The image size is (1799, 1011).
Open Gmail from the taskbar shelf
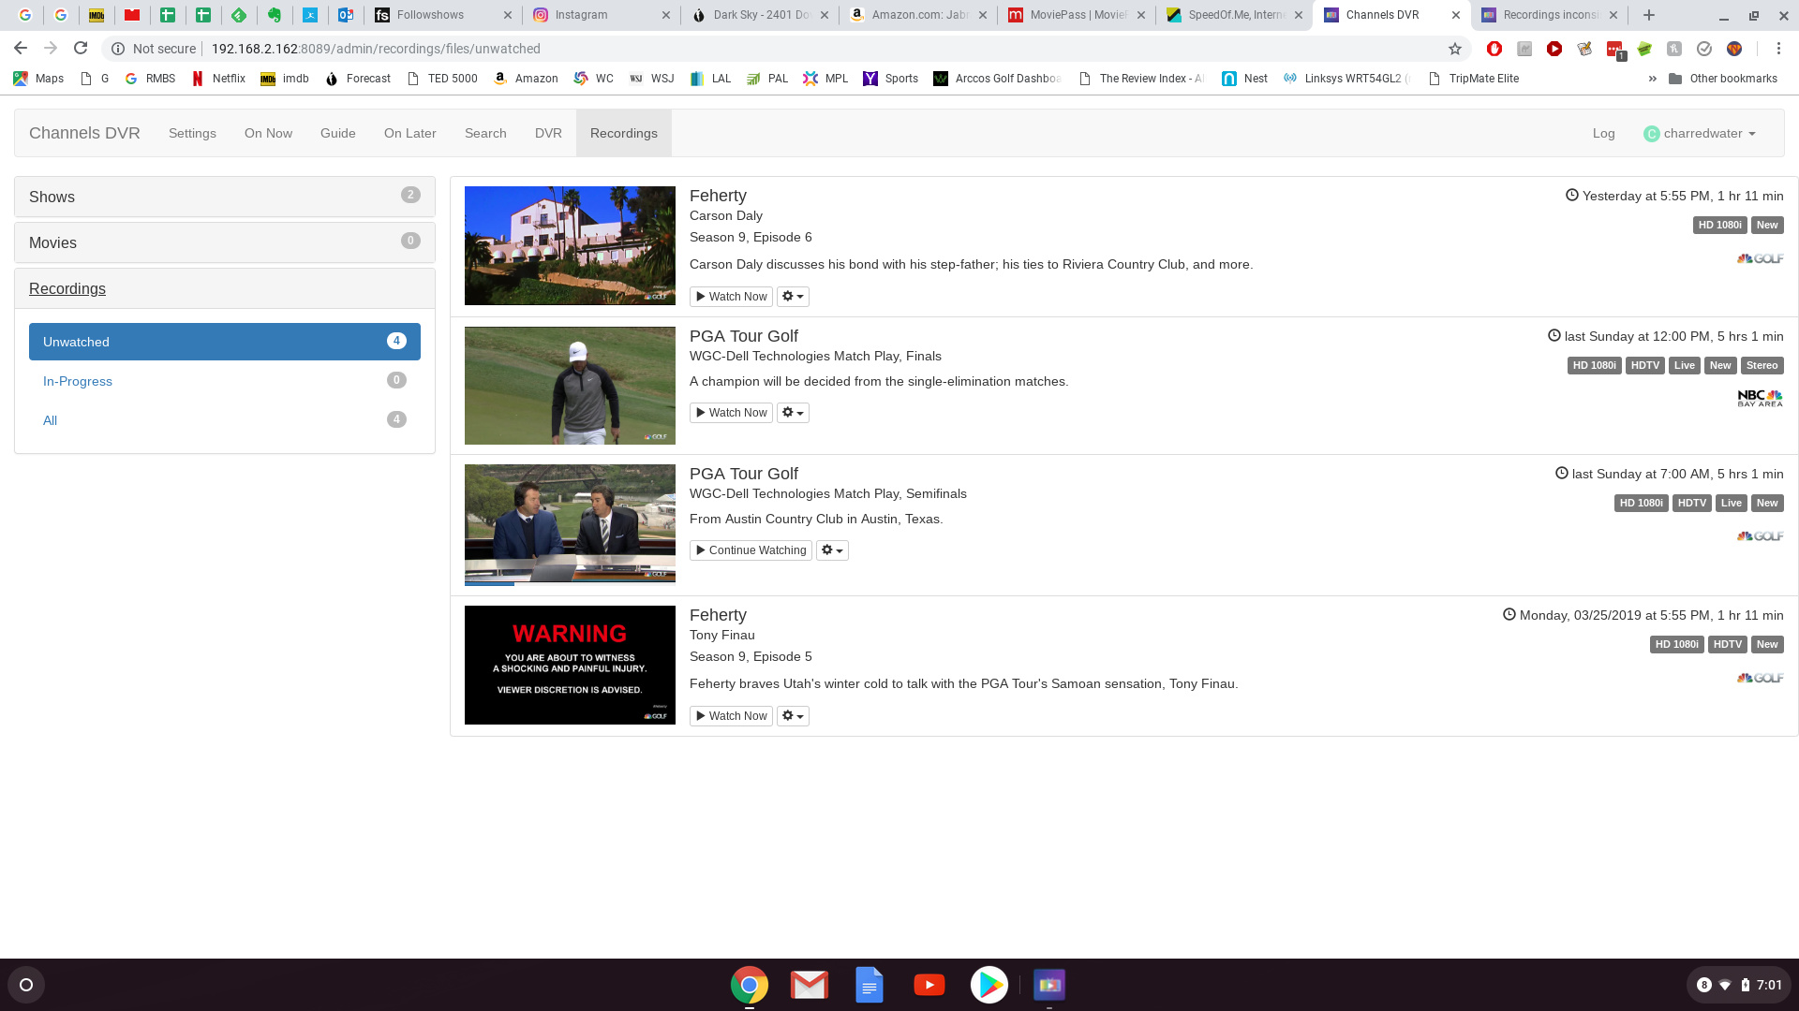pyautogui.click(x=809, y=985)
